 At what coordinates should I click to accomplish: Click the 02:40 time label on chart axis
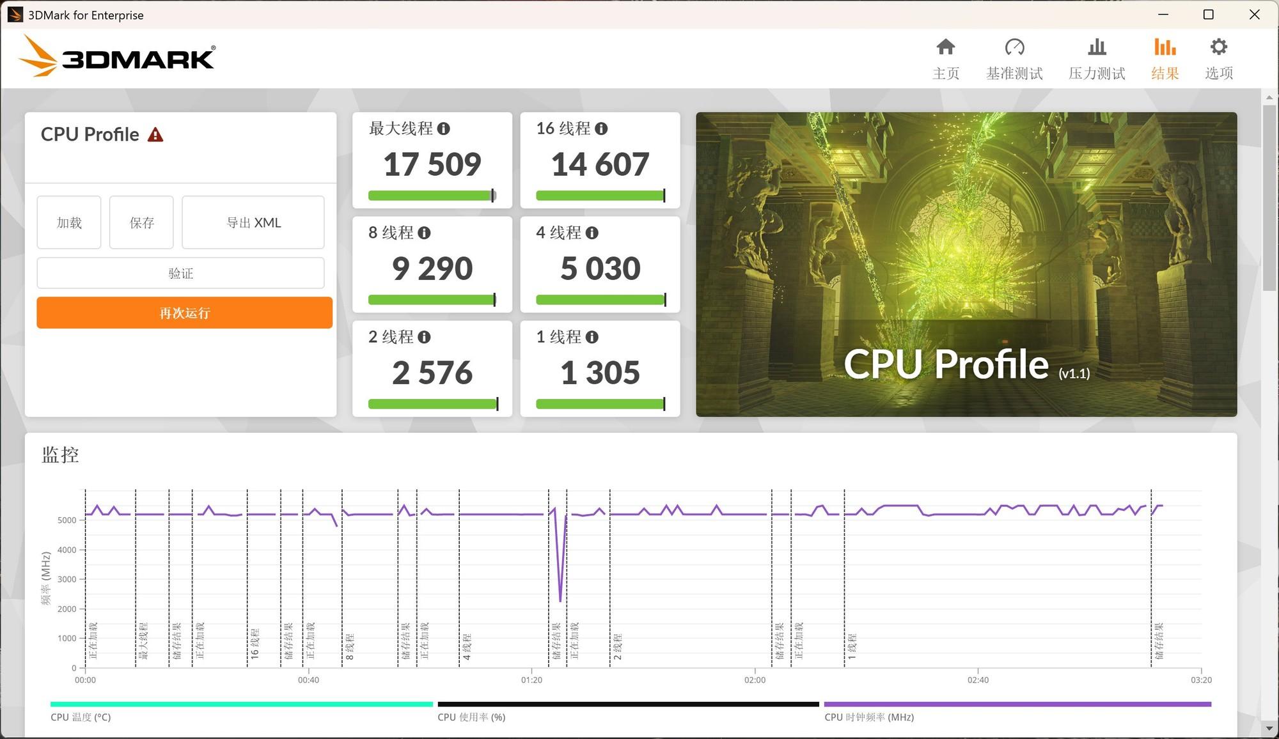978,680
